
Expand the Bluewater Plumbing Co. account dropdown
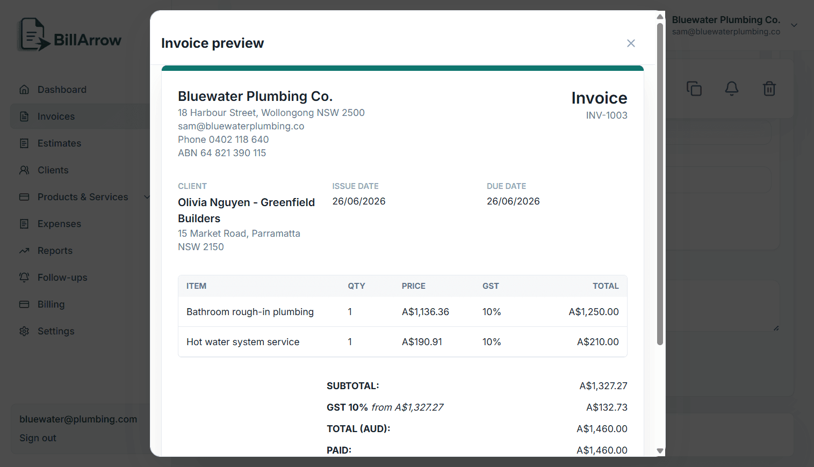(794, 25)
